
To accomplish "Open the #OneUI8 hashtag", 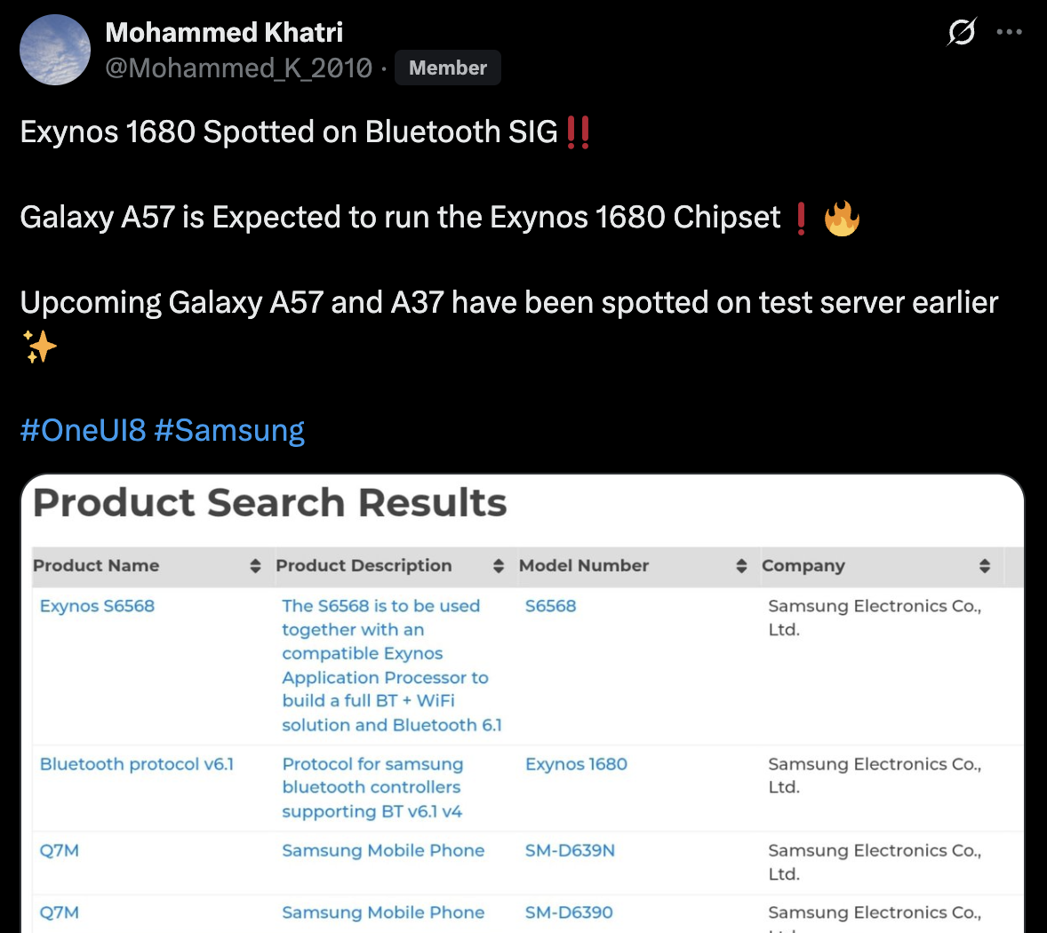I will click(83, 430).
